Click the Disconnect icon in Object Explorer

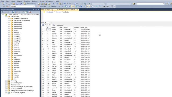pos(16,12)
